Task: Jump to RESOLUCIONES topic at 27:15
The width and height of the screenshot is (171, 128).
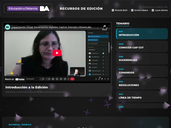Action: [142, 84]
